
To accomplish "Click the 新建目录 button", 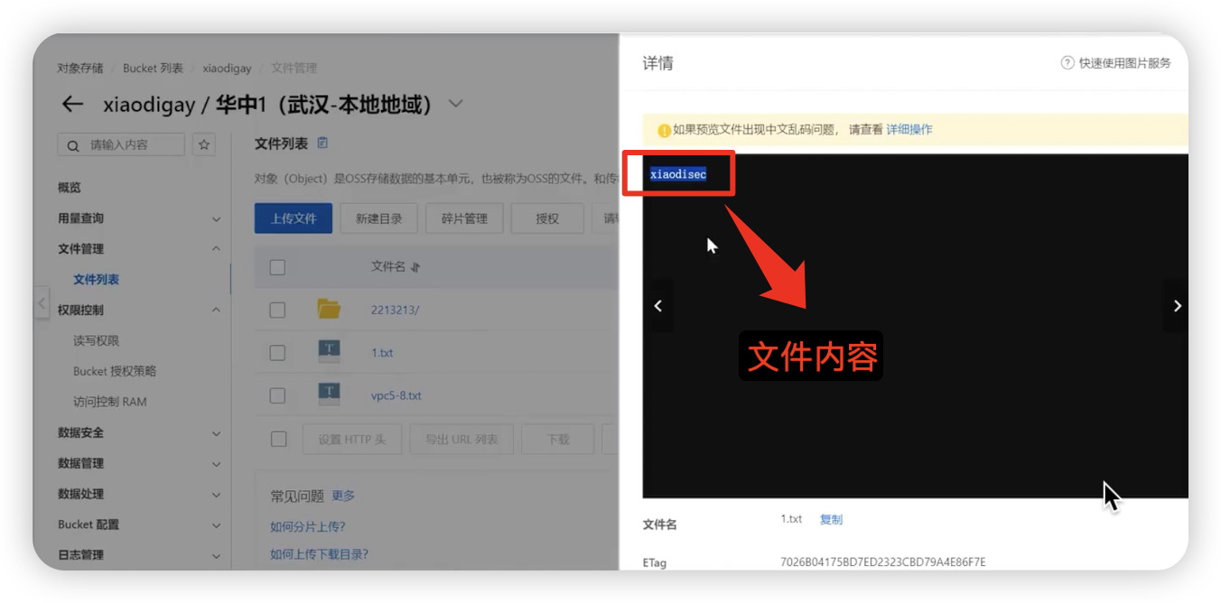I will point(378,218).
